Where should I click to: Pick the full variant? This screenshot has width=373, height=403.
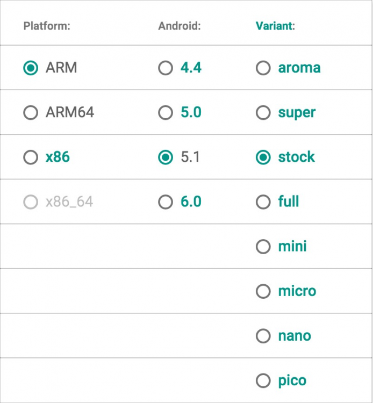coord(263,202)
